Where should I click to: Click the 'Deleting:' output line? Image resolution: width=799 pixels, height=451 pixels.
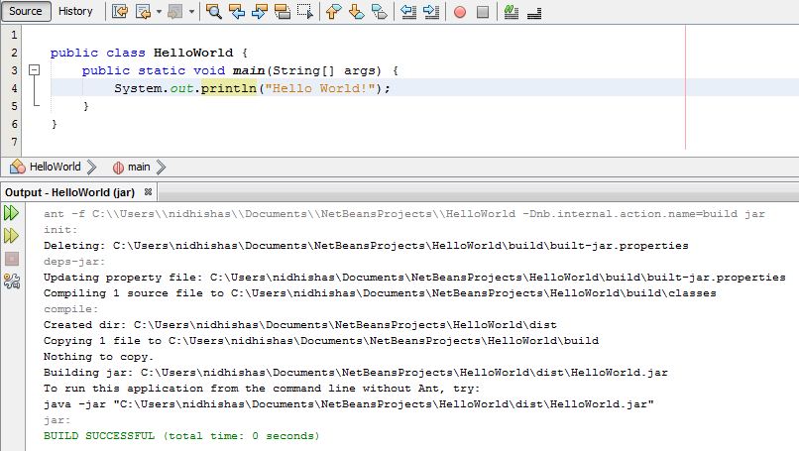click(366, 246)
